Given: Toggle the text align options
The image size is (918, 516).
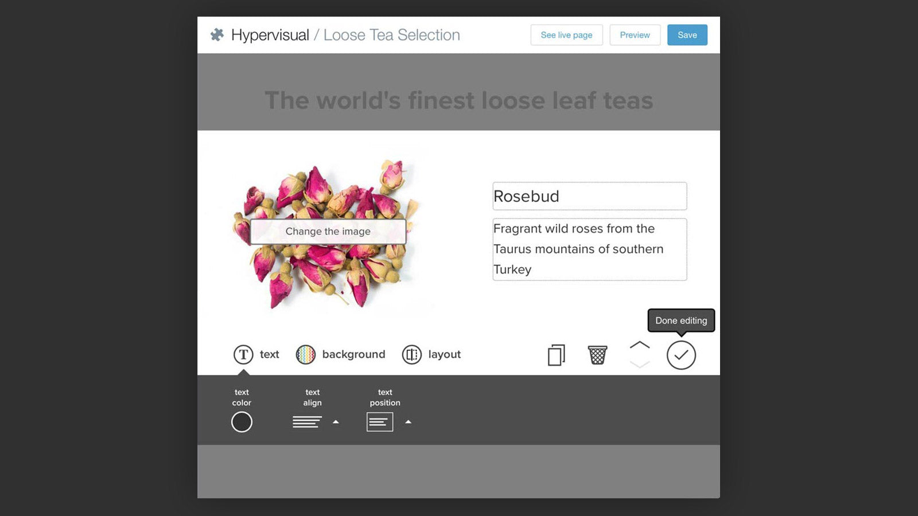Looking at the screenshot, I should [x=308, y=421].
